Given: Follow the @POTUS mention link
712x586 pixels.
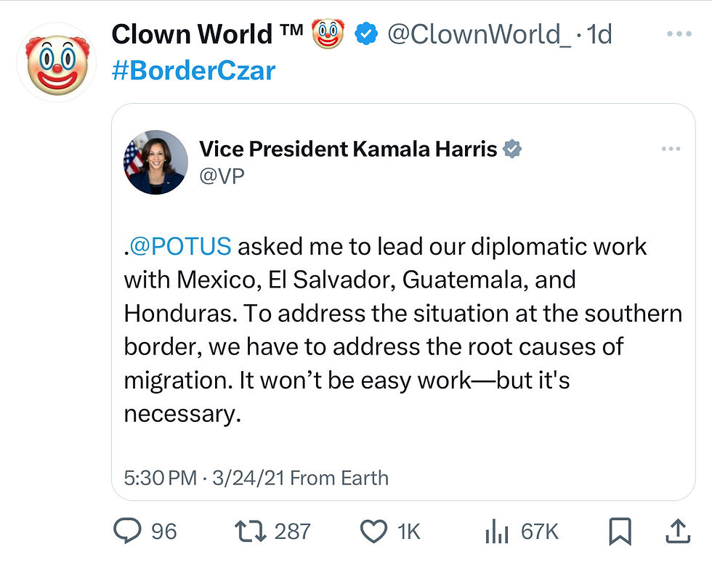Looking at the screenshot, I should pos(180,246).
